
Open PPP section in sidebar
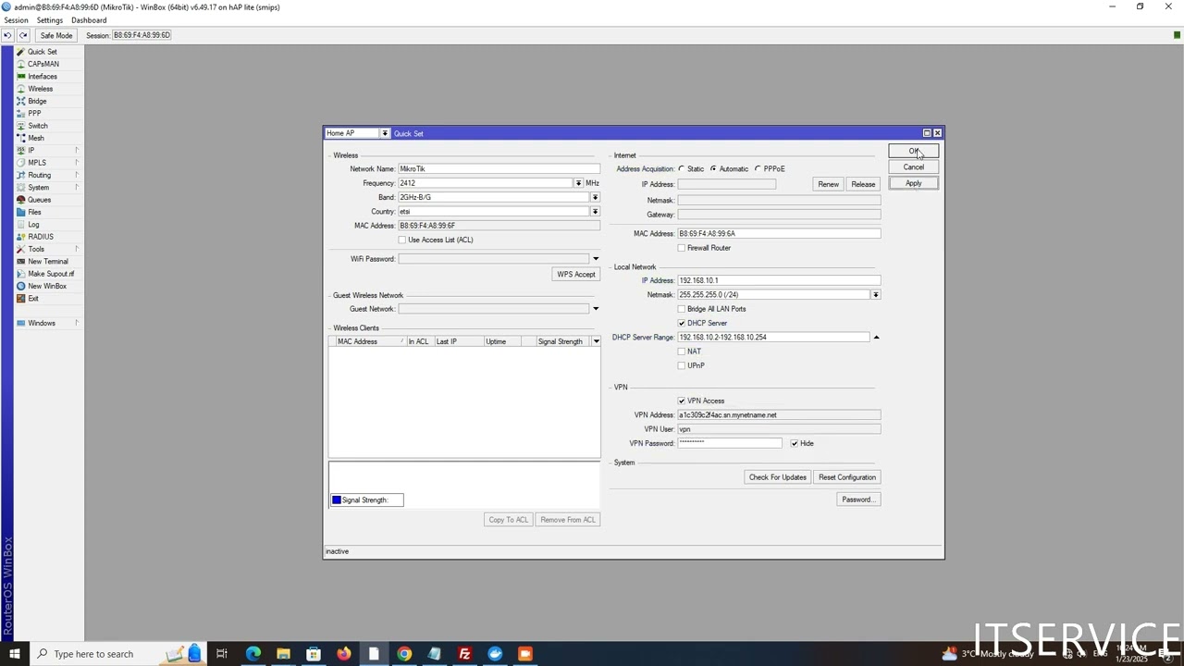(x=34, y=113)
